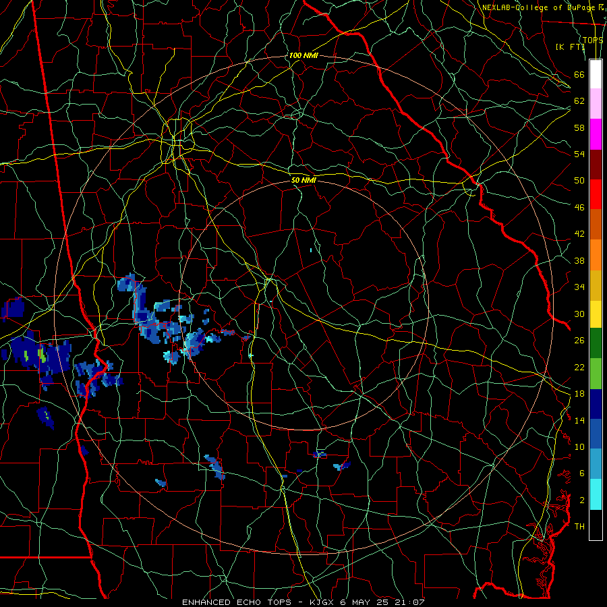Click the TOPS legend heading
Image resolution: width=607 pixels, height=607 pixels.
(593, 40)
